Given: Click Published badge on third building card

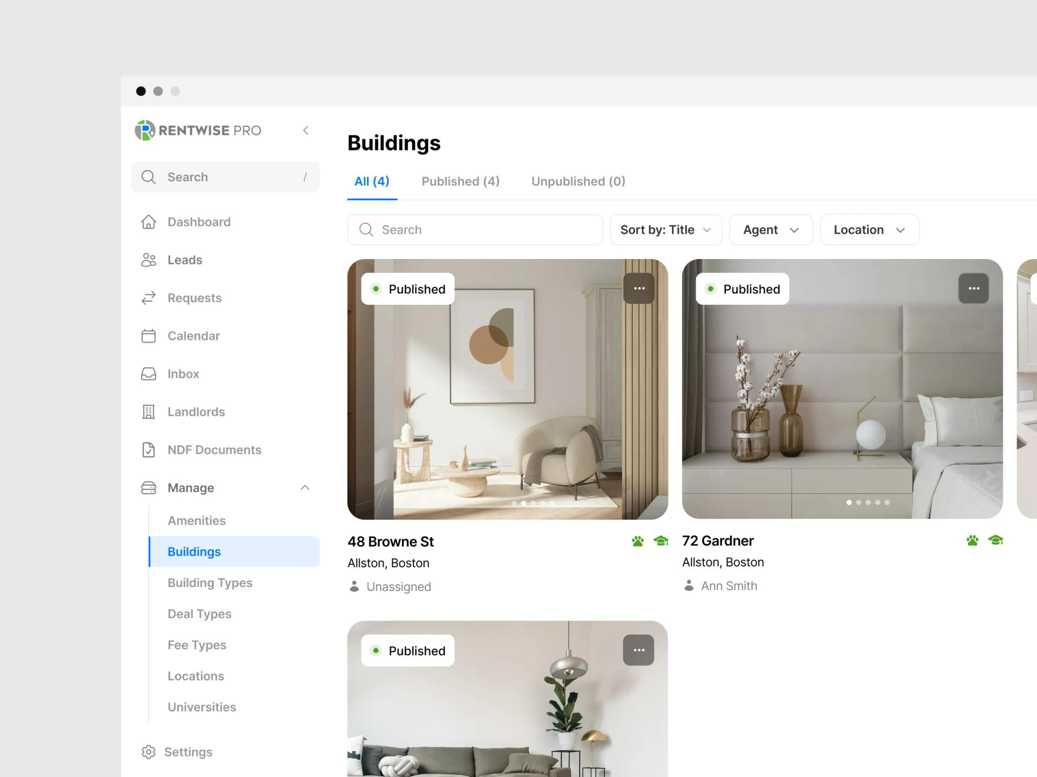Looking at the screenshot, I should [408, 651].
